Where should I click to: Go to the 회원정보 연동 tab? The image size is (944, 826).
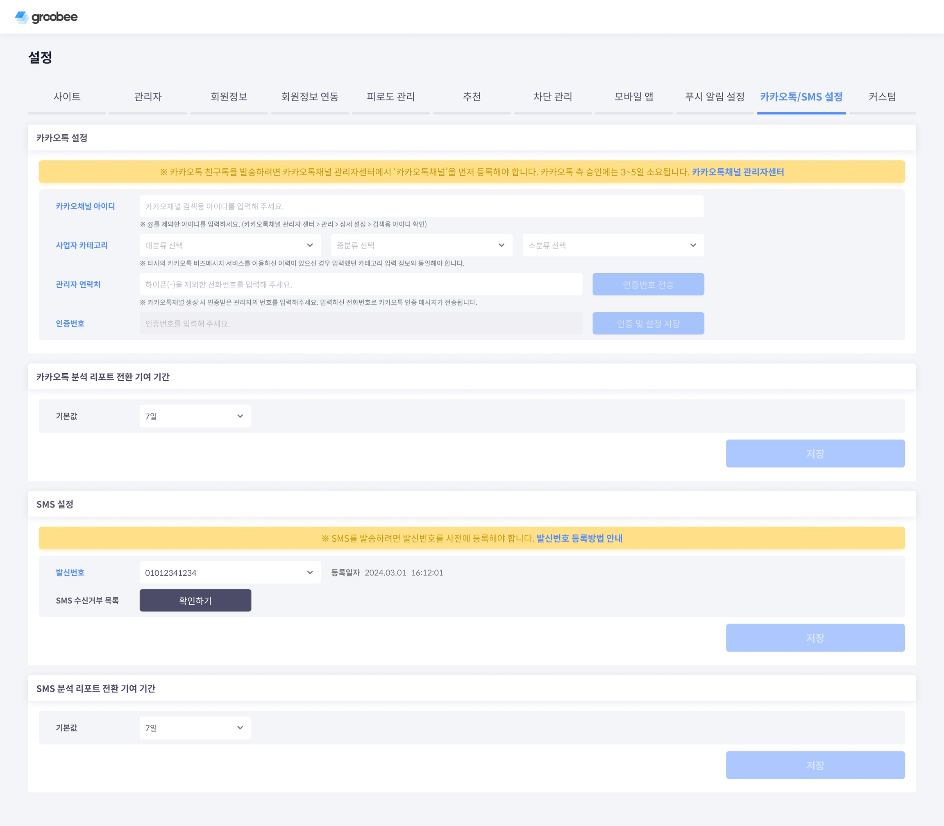[x=310, y=97]
